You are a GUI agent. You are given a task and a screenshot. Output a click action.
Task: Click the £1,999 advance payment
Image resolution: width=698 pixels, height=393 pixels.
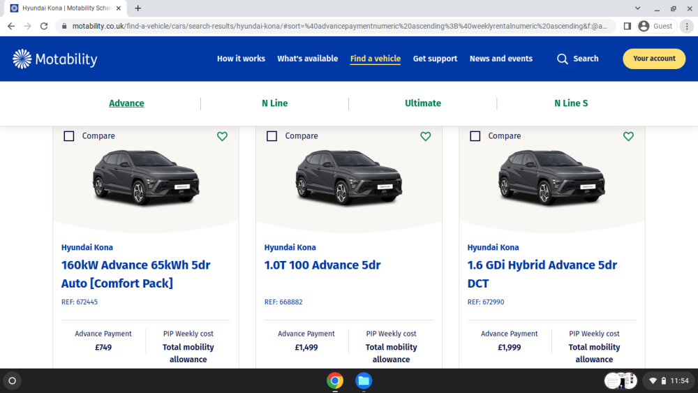(x=510, y=348)
